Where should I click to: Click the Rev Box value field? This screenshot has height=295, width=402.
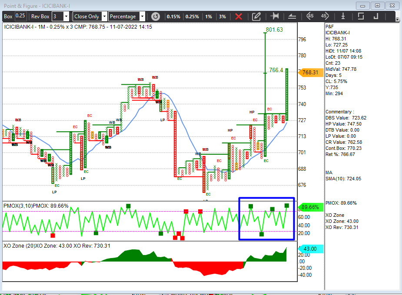tap(58, 17)
